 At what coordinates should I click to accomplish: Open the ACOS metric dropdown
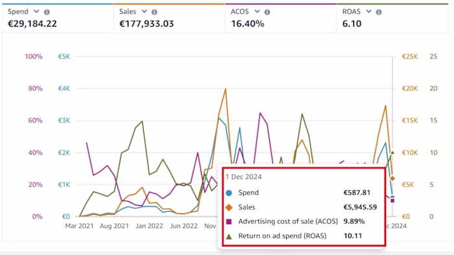pos(257,12)
